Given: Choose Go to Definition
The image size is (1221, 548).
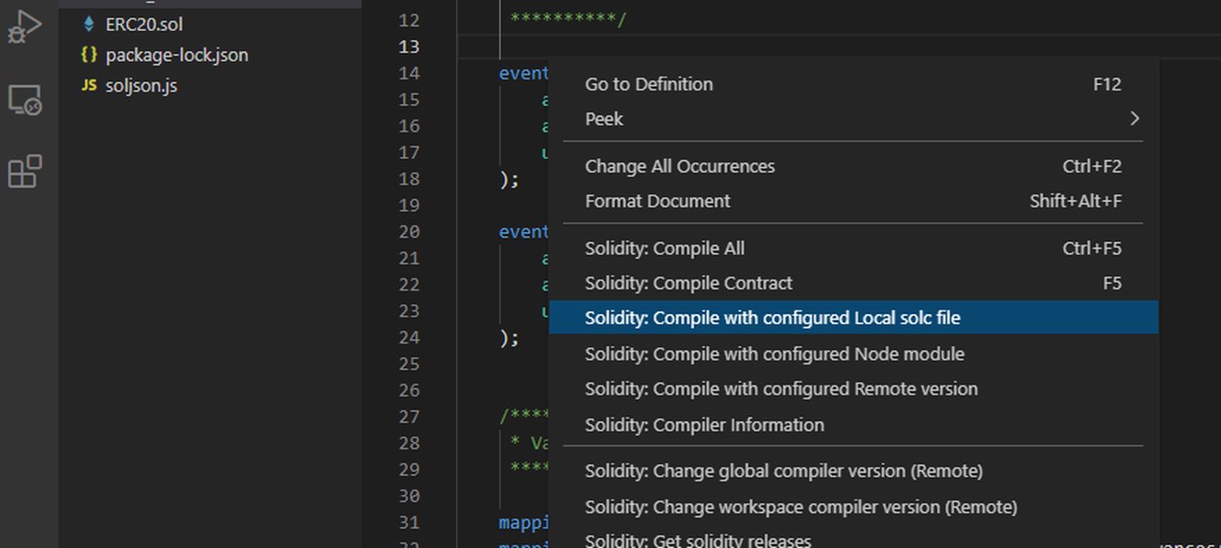Looking at the screenshot, I should pos(853,84).
